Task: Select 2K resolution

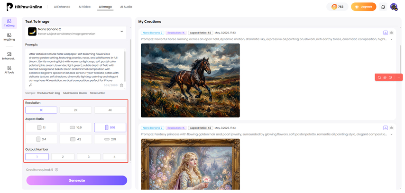Action: coord(76,110)
